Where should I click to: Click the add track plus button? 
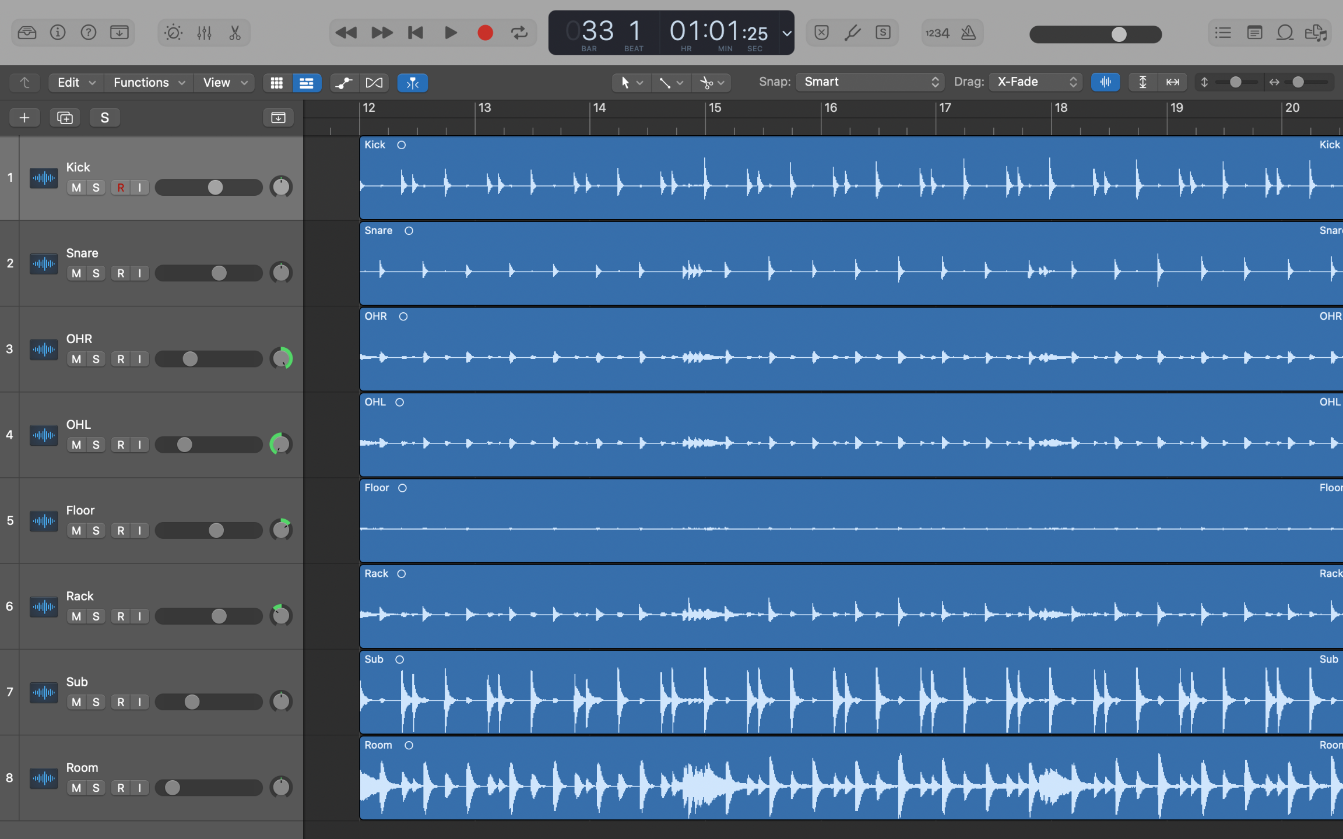[24, 118]
